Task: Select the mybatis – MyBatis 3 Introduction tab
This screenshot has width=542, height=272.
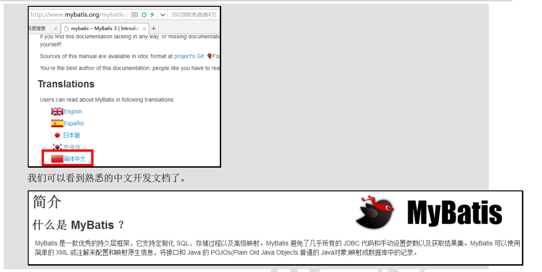Action: coord(105,28)
